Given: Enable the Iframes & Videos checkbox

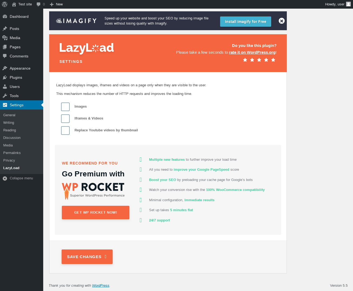Looking at the screenshot, I should pyautogui.click(x=65, y=119).
